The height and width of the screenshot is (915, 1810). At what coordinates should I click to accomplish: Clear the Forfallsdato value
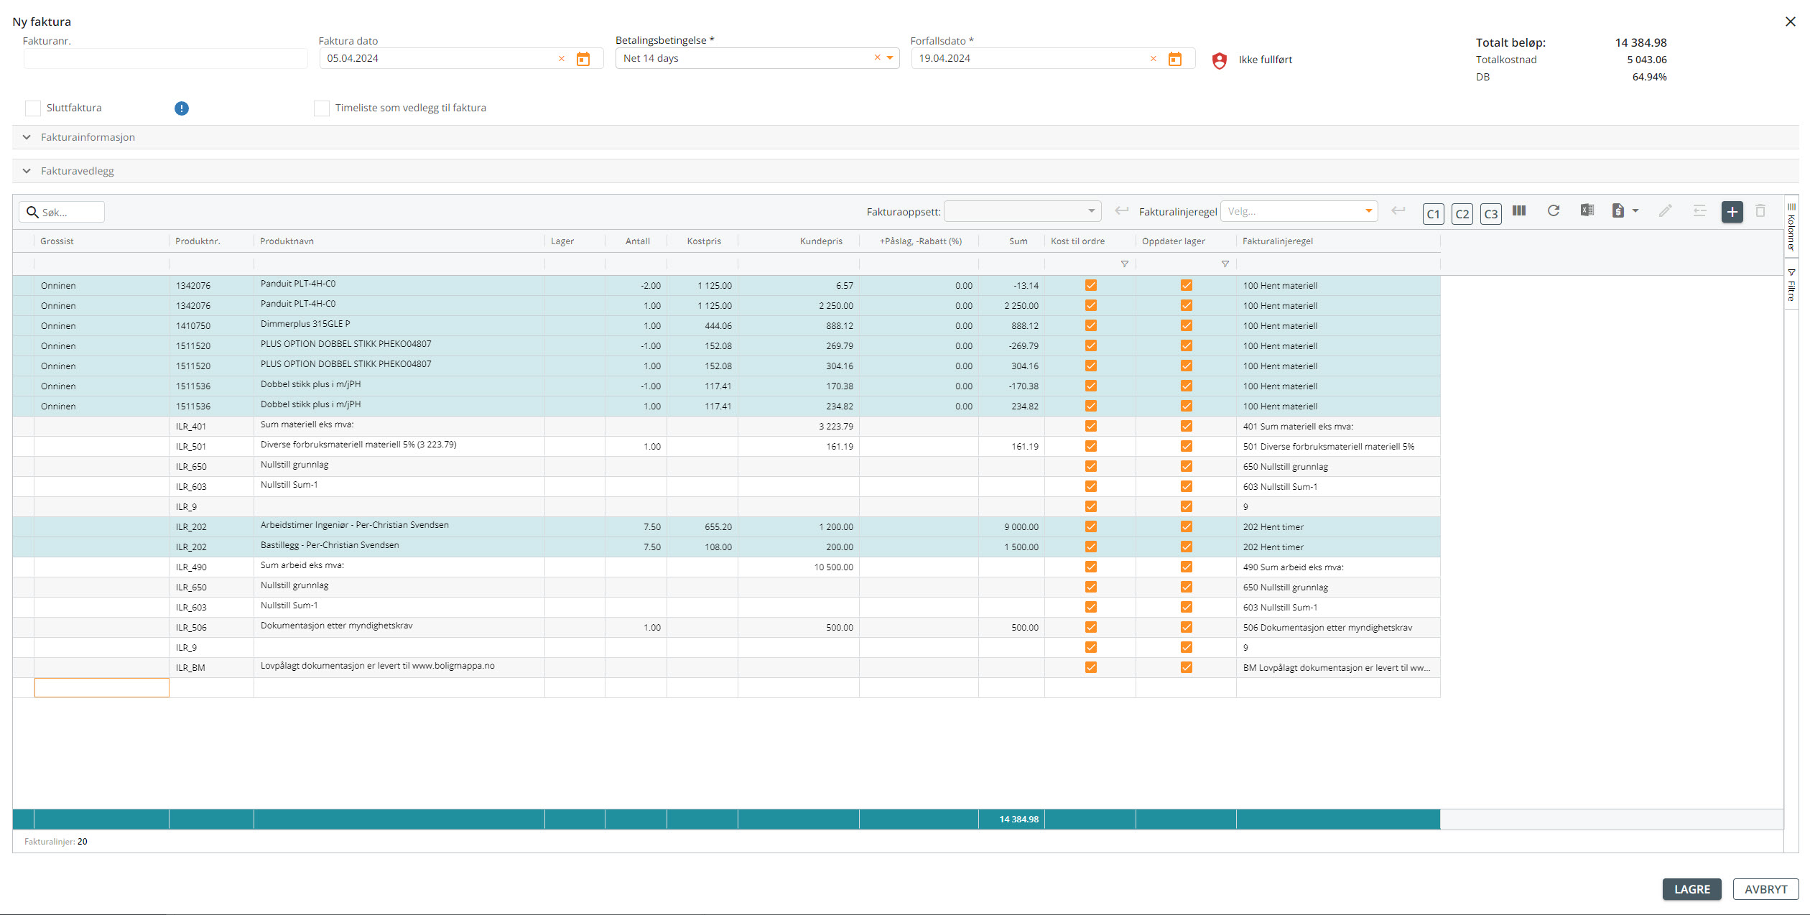pos(1154,59)
